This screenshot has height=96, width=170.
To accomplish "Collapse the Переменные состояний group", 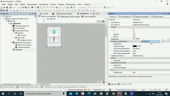I will coord(109,63).
